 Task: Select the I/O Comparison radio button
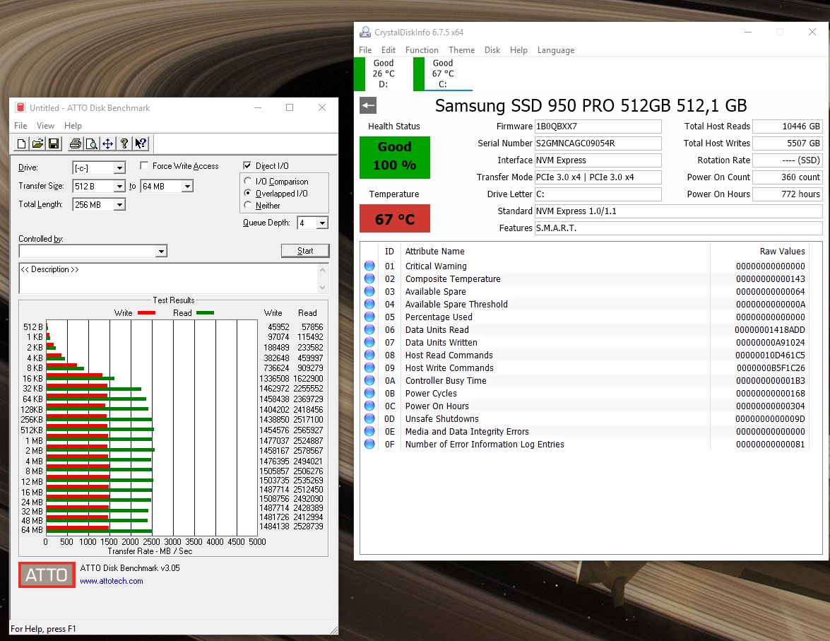coord(247,181)
